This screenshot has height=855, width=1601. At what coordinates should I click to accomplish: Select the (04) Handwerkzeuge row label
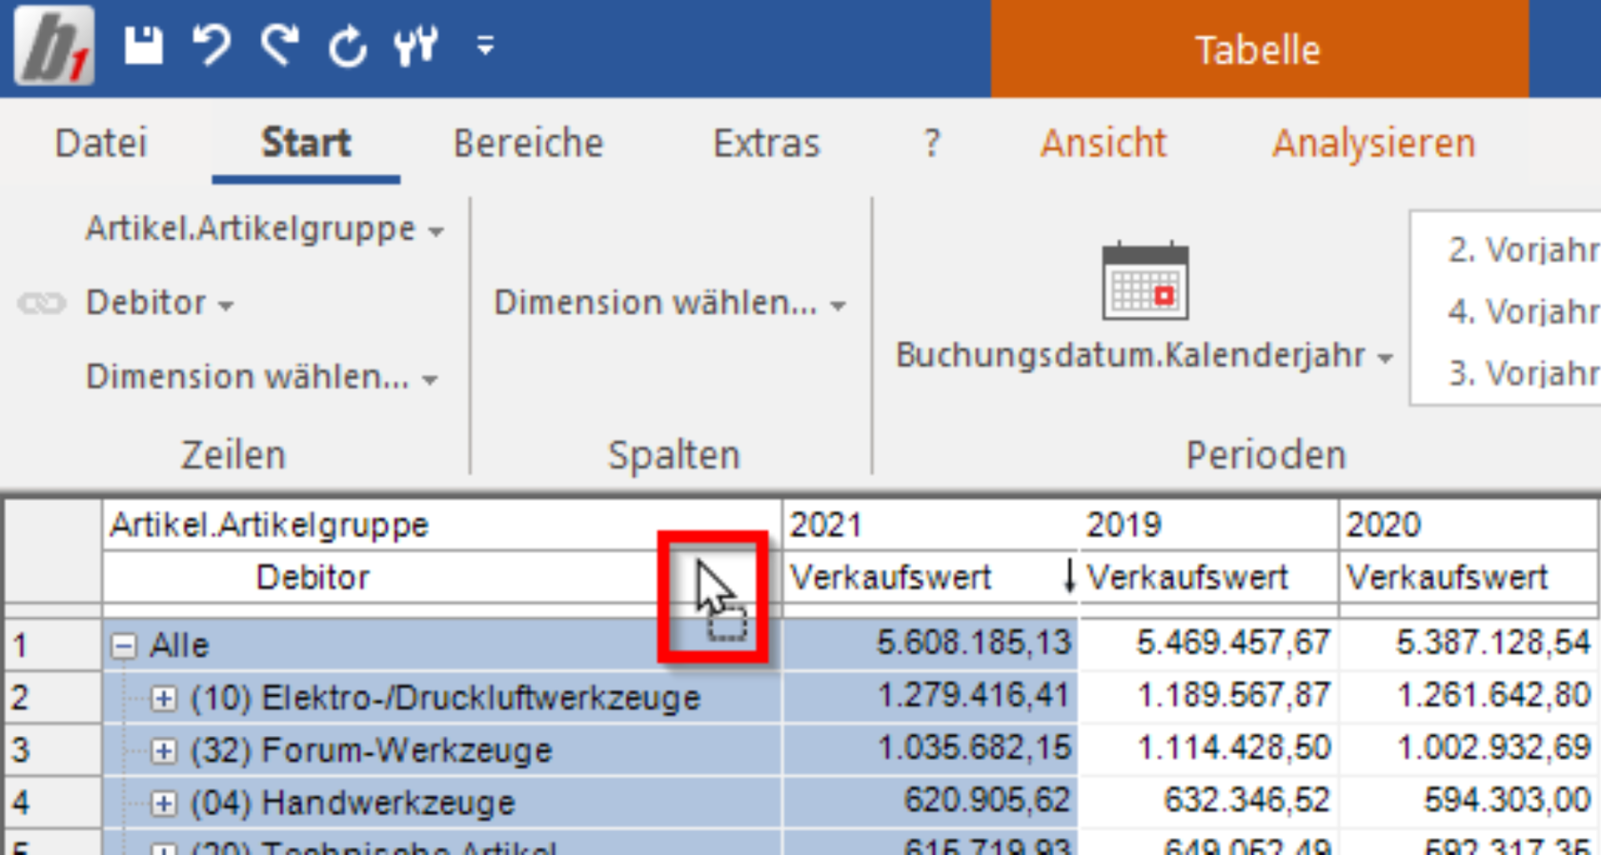[353, 804]
